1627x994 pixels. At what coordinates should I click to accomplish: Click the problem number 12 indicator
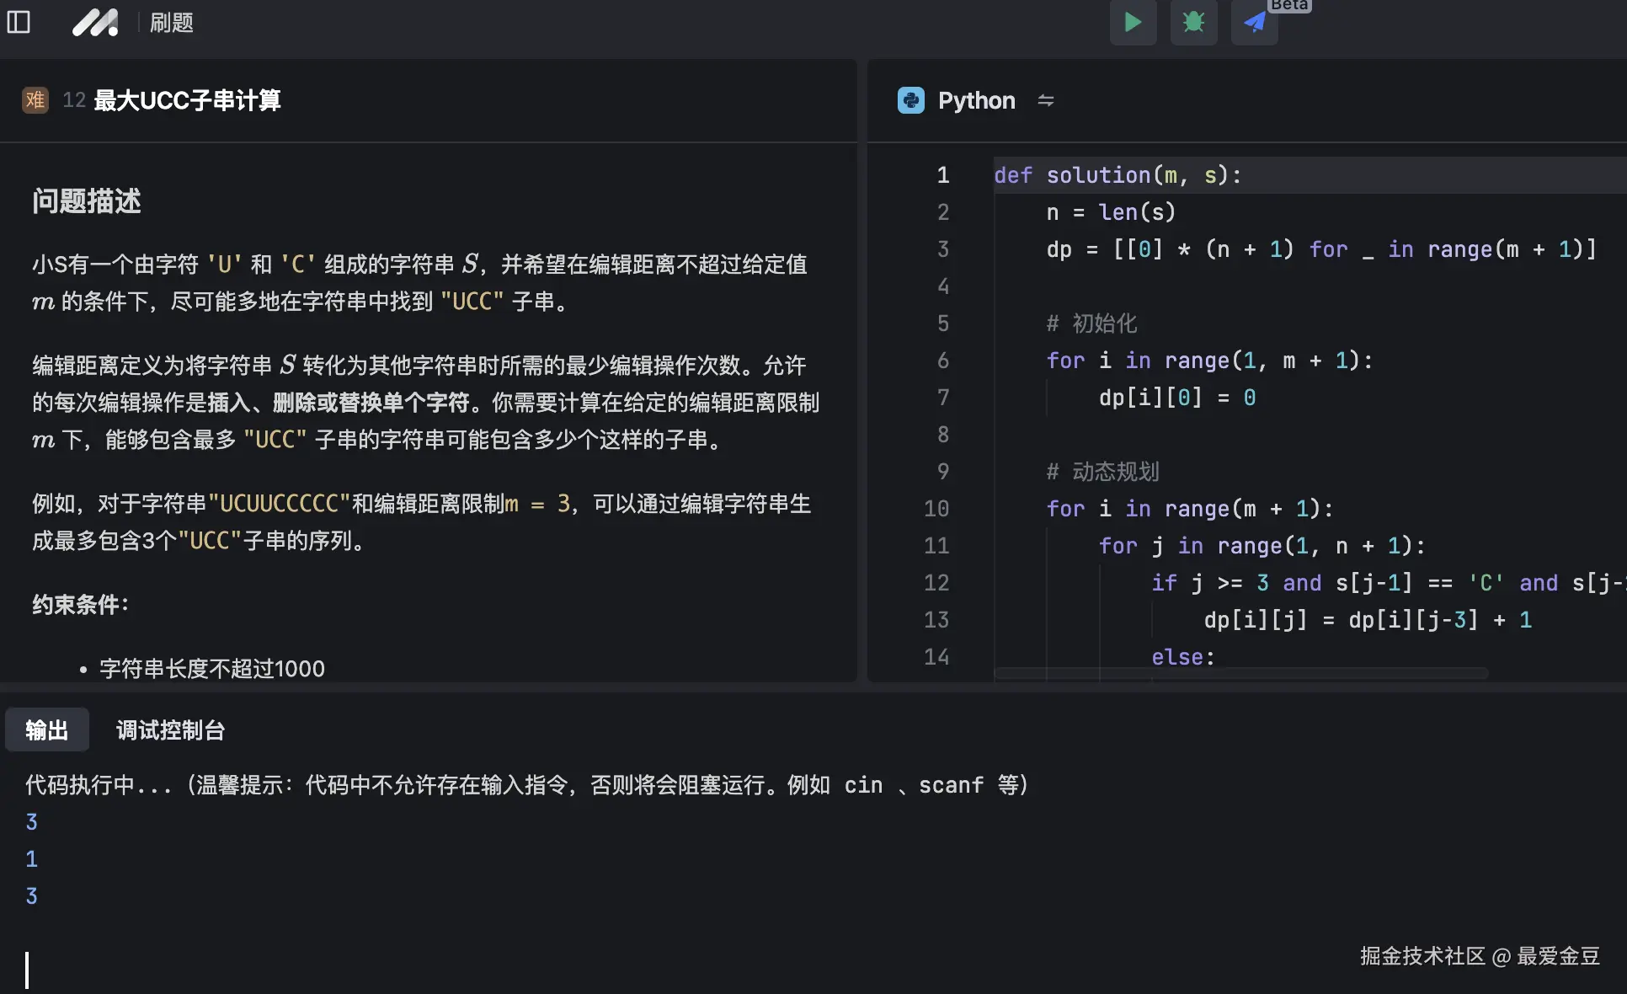[x=73, y=100]
